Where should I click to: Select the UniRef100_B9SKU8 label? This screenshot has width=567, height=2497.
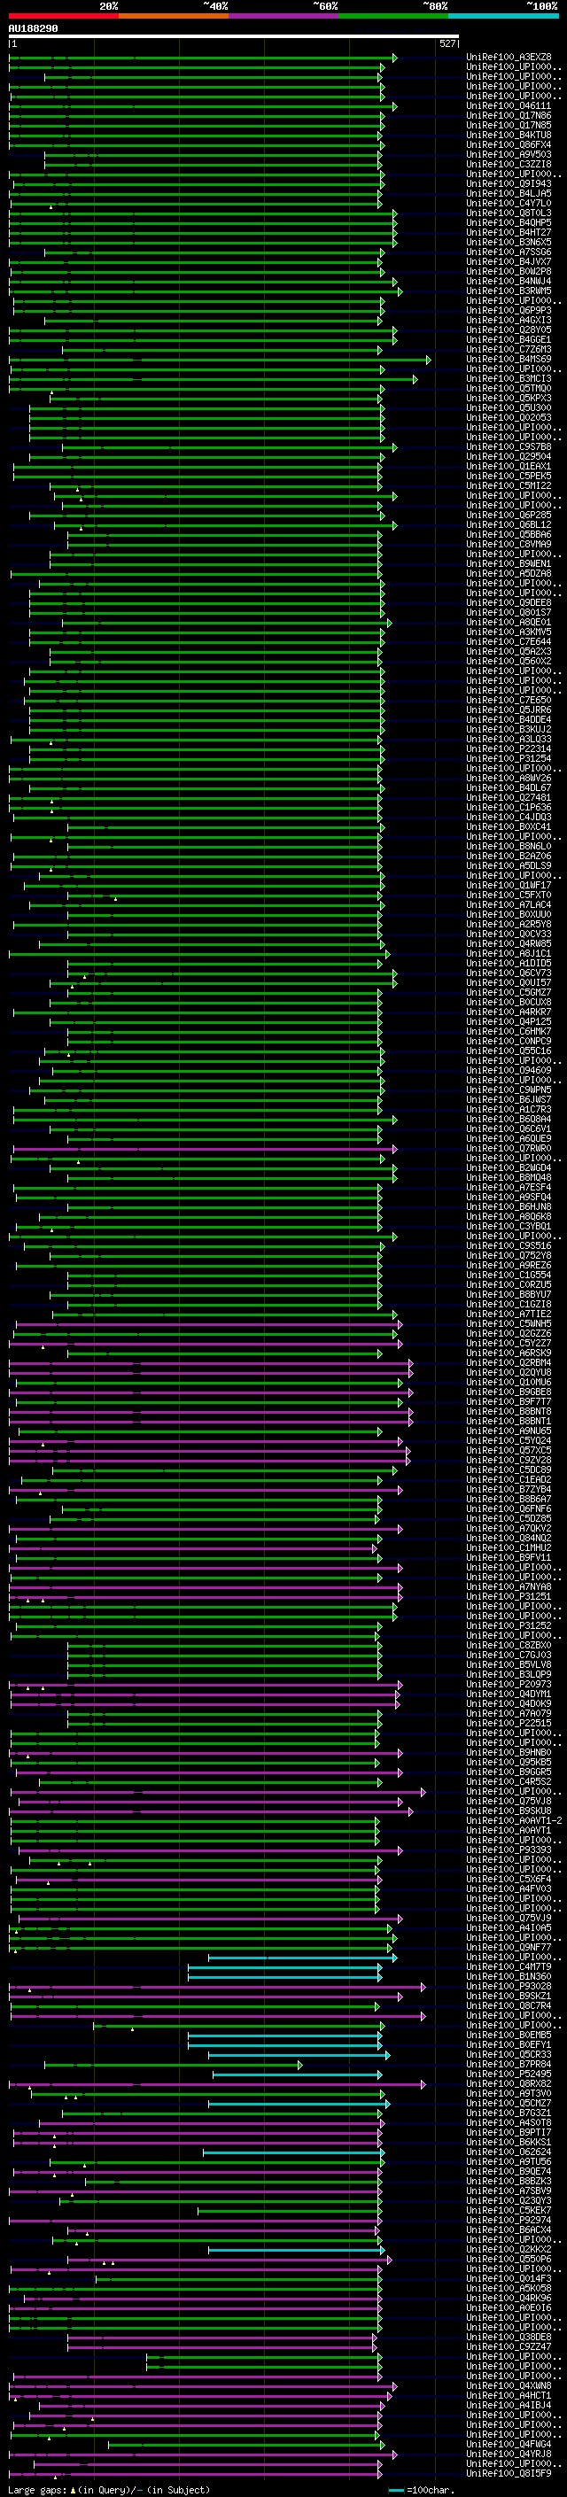(x=509, y=1811)
